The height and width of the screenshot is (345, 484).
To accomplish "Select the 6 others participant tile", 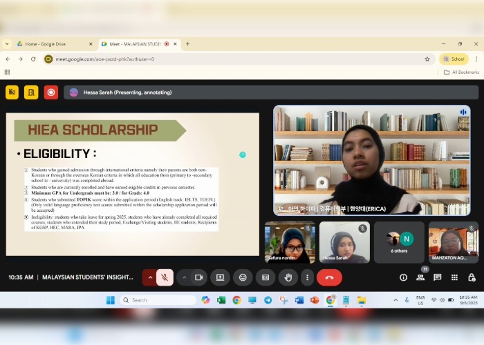I will (x=399, y=242).
